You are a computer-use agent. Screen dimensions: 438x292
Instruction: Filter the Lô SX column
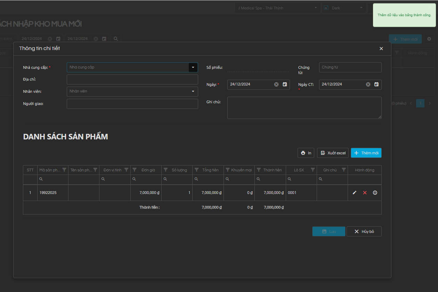pos(313,170)
